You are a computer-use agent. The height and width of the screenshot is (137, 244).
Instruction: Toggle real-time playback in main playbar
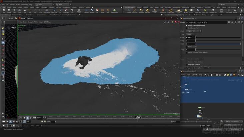coord(14,126)
